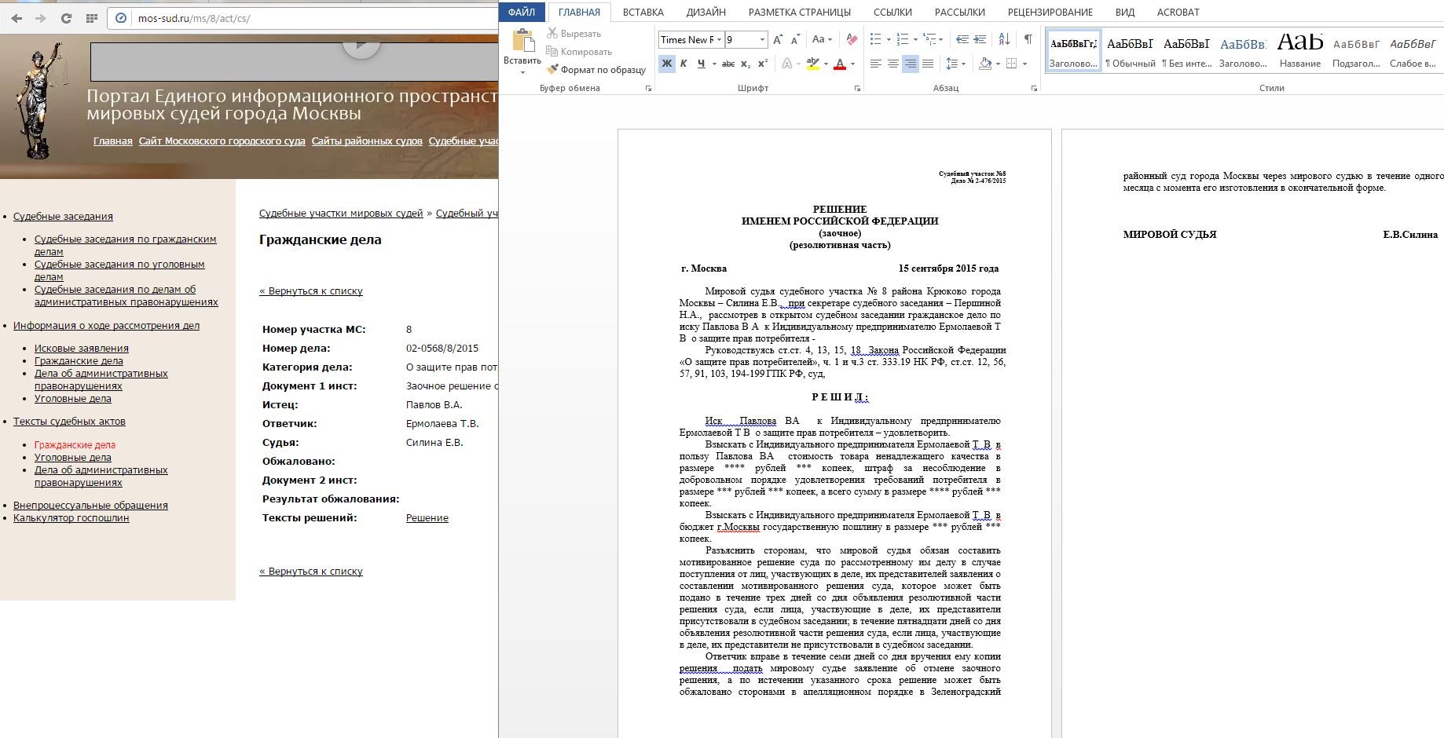The height and width of the screenshot is (738, 1444).
Task: Apply yellow text highlight color
Action: (x=812, y=64)
